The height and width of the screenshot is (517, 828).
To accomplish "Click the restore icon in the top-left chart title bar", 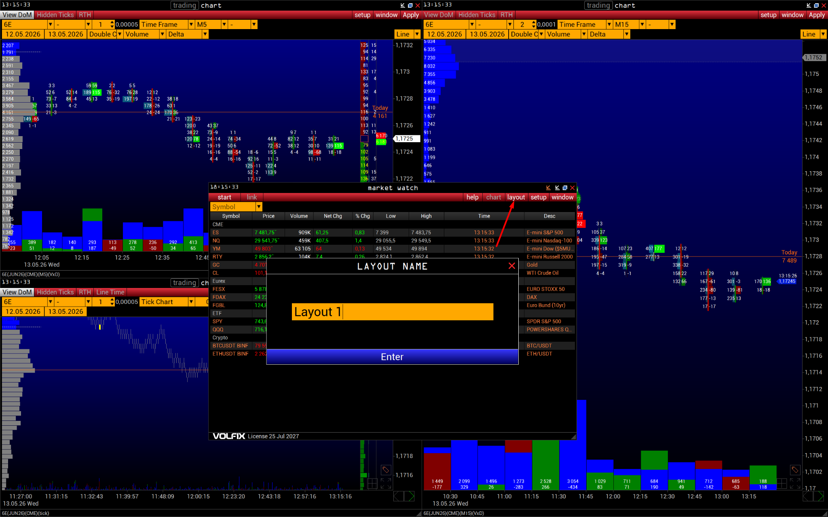I will (x=410, y=5).
